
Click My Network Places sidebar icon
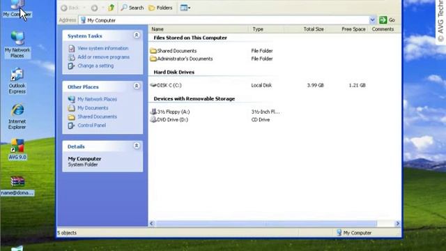point(71,99)
